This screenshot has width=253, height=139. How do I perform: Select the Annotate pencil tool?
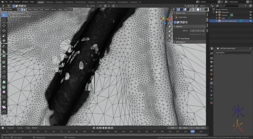(x=4, y=46)
